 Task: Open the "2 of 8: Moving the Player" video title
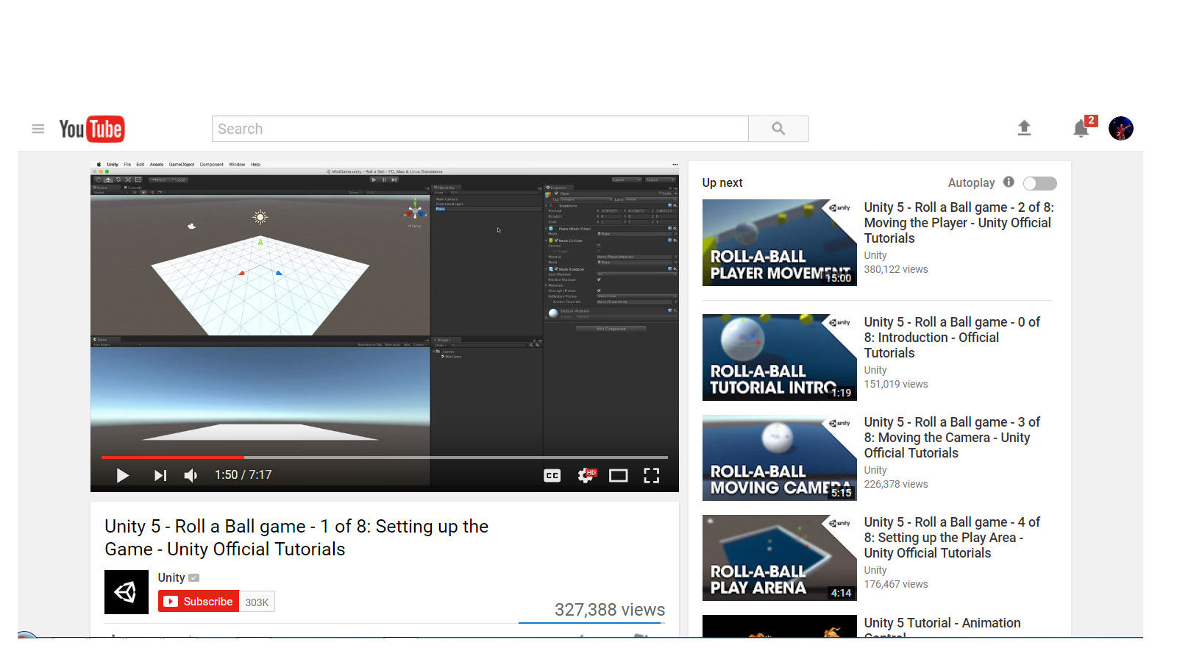959,223
